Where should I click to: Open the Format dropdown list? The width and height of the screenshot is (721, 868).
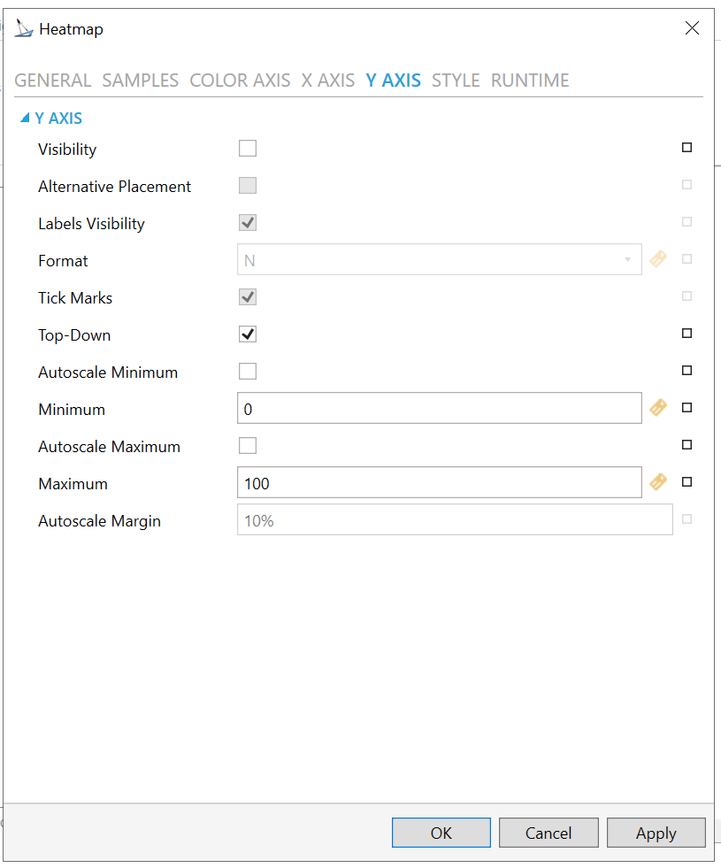[627, 260]
